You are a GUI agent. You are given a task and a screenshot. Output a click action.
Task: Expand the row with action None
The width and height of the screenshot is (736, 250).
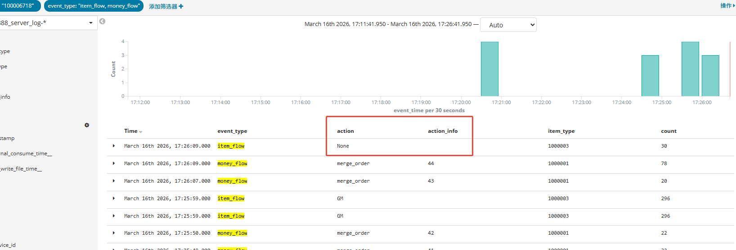coord(114,146)
